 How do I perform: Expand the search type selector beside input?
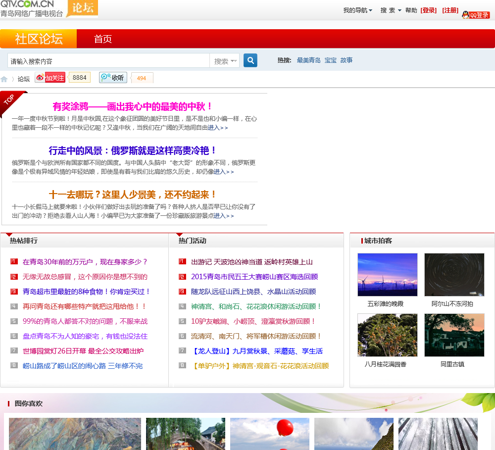(x=225, y=61)
